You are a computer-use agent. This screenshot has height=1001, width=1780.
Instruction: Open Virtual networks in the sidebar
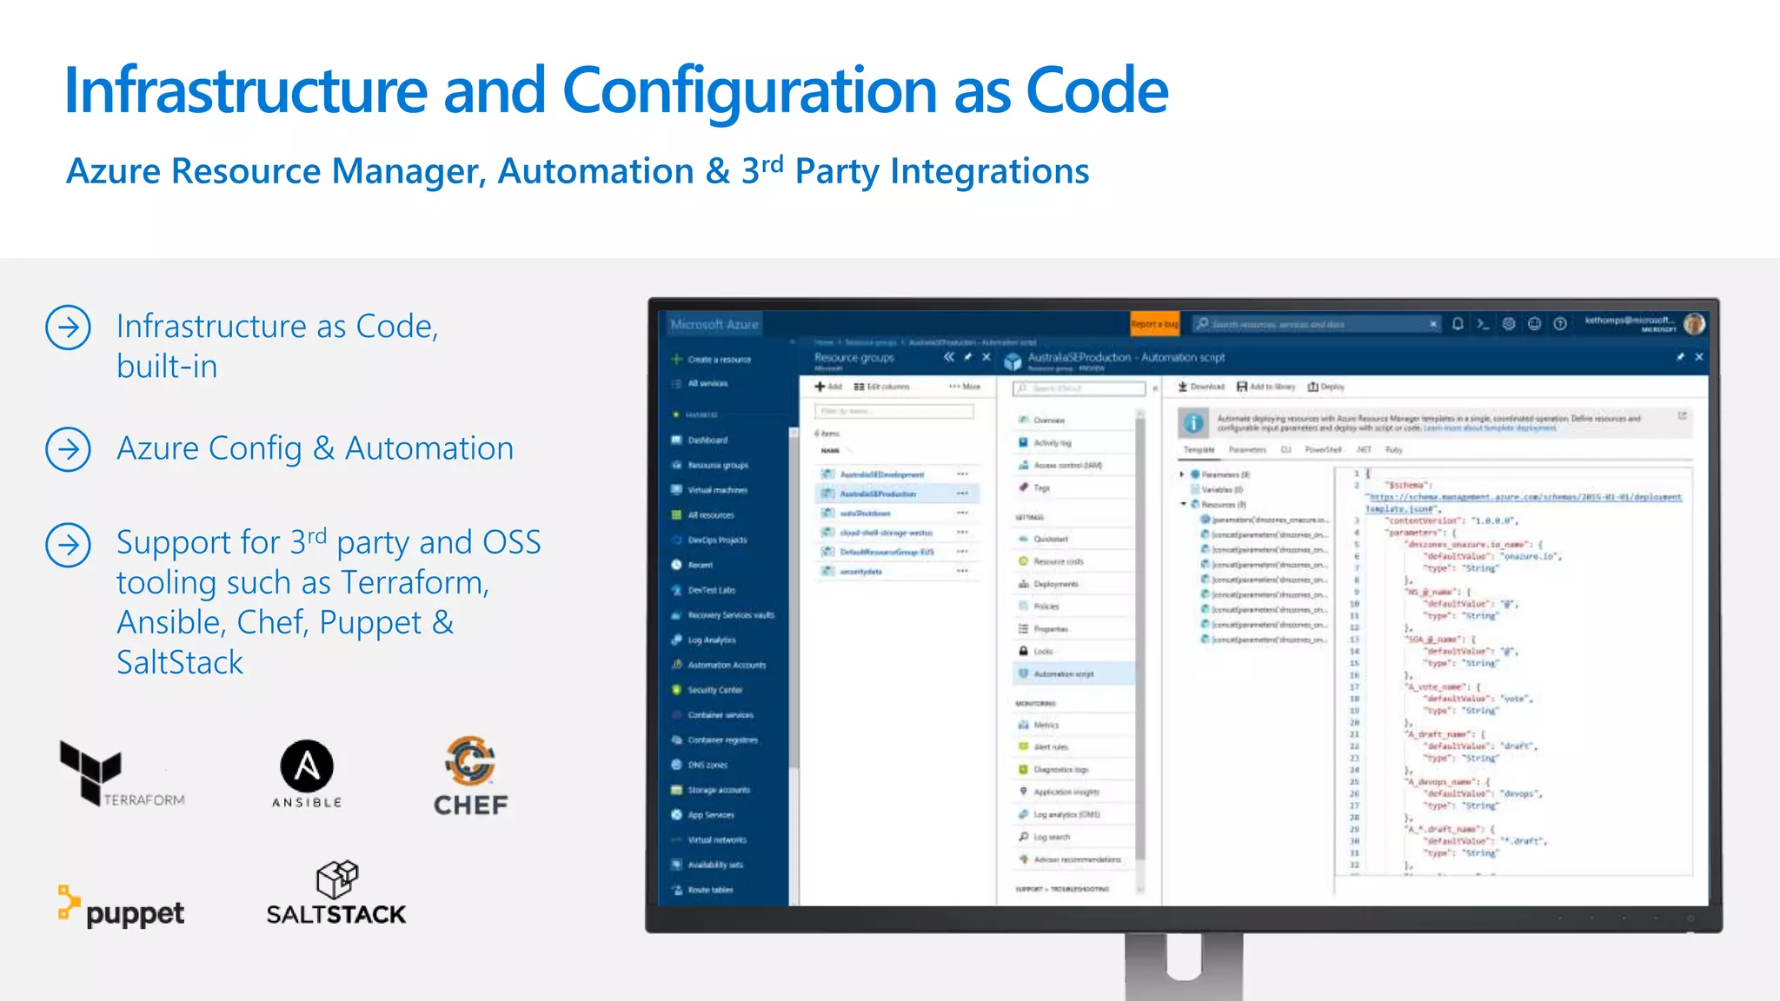[710, 840]
